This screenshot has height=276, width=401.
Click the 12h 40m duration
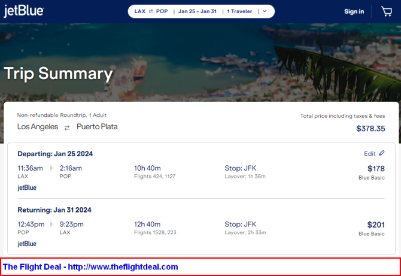(147, 224)
